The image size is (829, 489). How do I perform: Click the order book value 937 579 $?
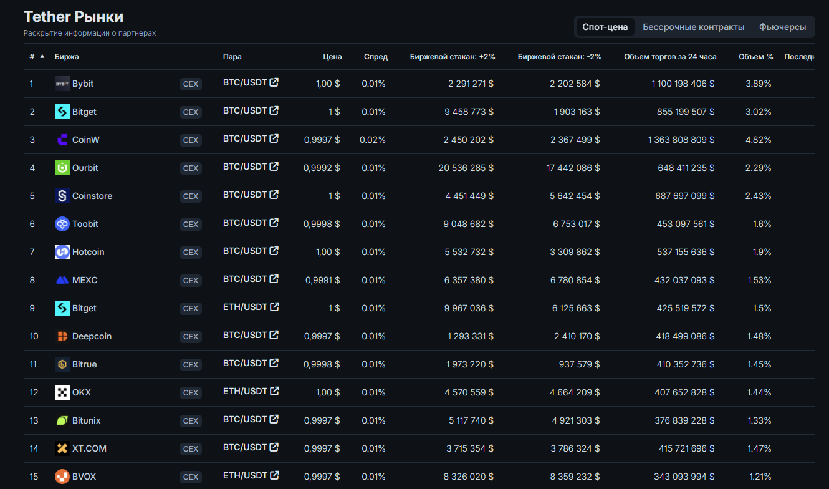580,364
